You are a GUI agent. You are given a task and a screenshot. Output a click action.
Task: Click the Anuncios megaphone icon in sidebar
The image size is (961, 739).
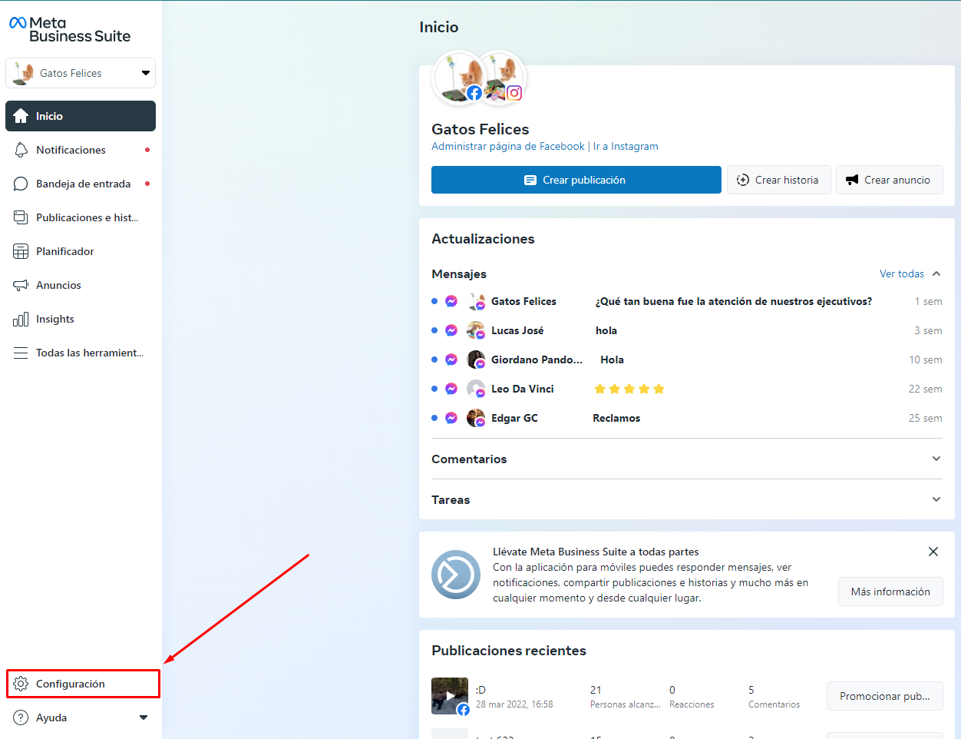(x=21, y=285)
